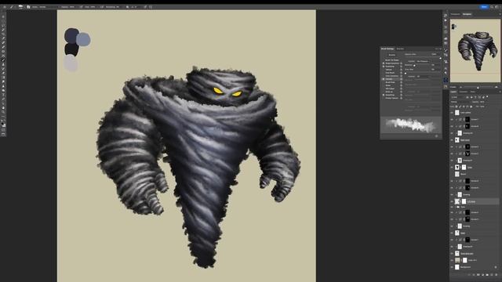Viewport: 502px width, 282px height.
Task: Select the Move tool at top of toolbar
Action: coord(3,16)
